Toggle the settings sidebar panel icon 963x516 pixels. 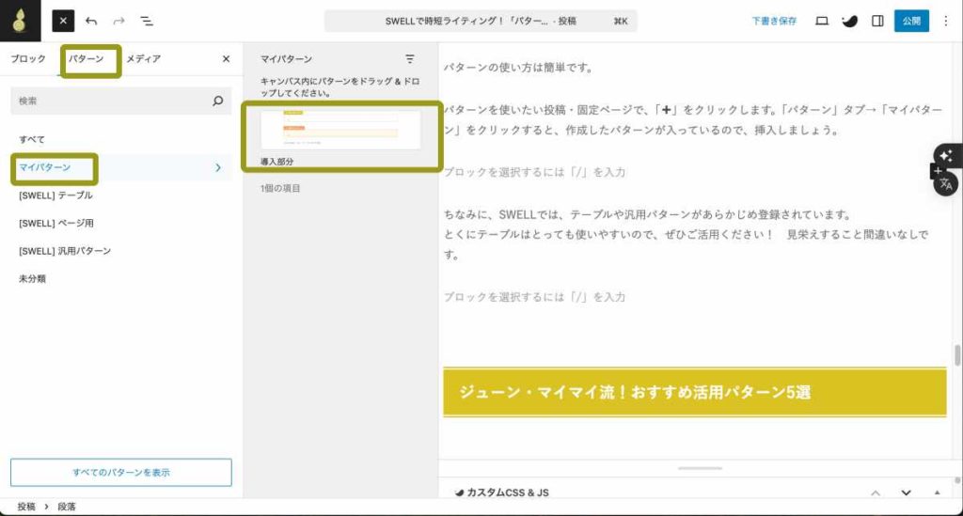pos(877,21)
